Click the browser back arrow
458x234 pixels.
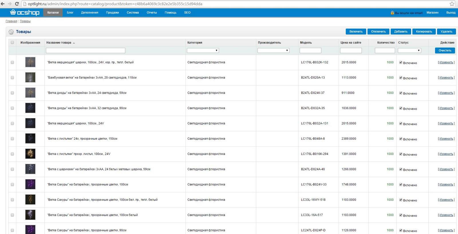3,4
